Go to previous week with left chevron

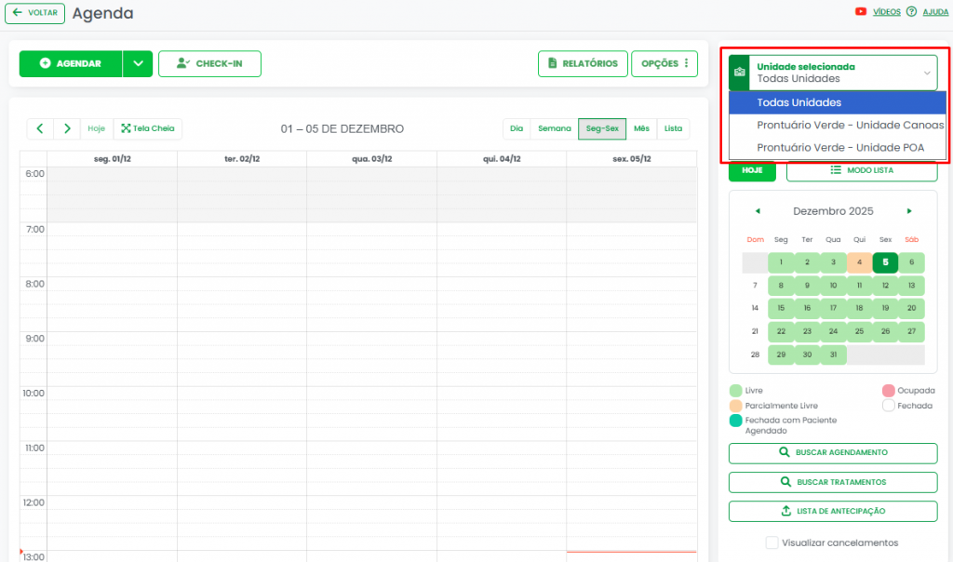40,128
